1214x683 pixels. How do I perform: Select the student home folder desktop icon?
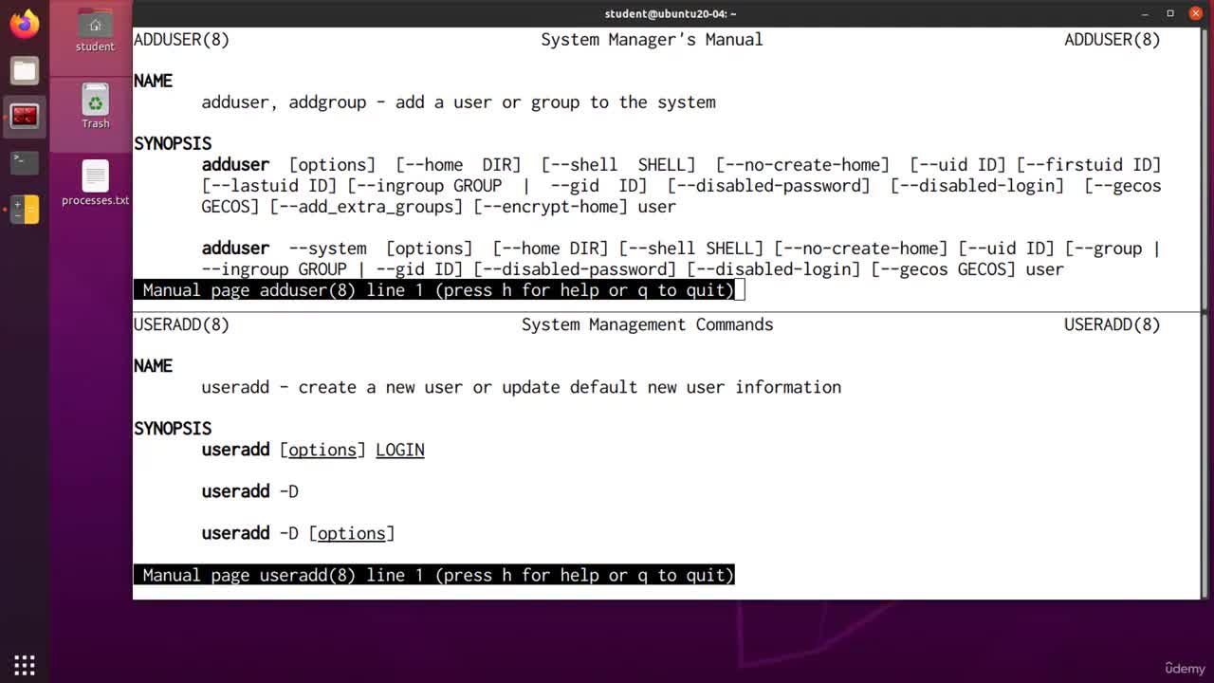(x=95, y=30)
